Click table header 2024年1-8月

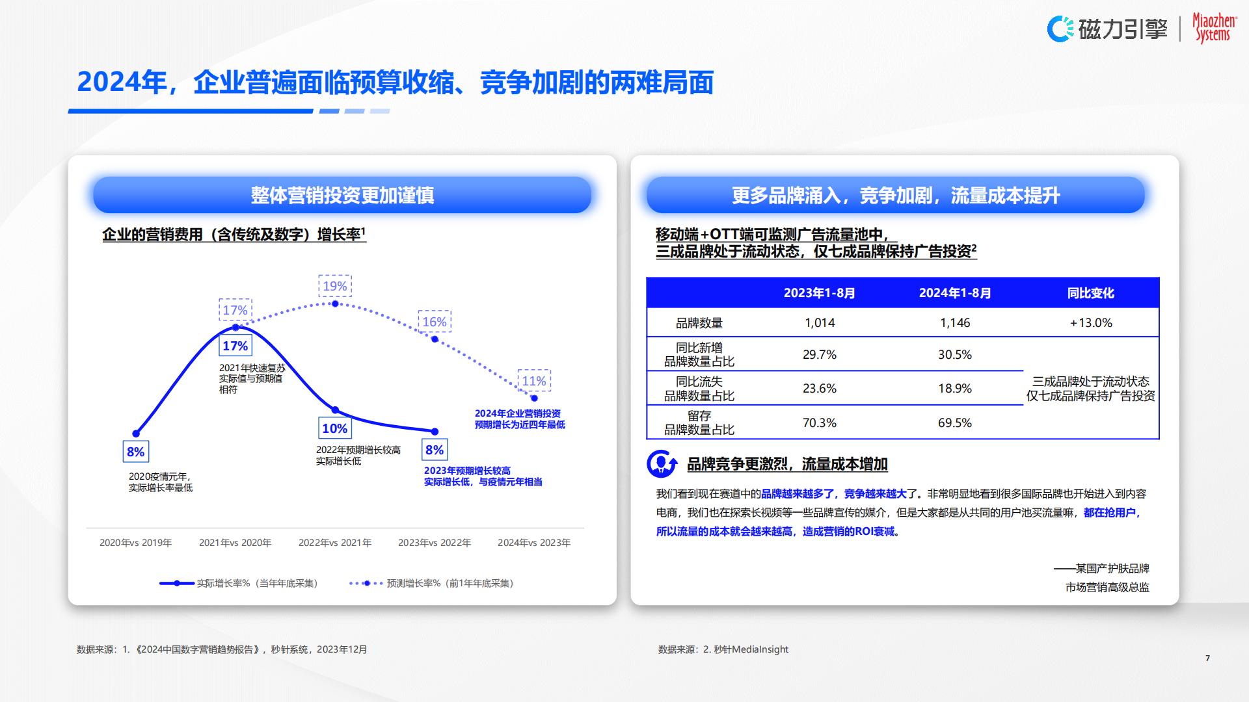955,293
